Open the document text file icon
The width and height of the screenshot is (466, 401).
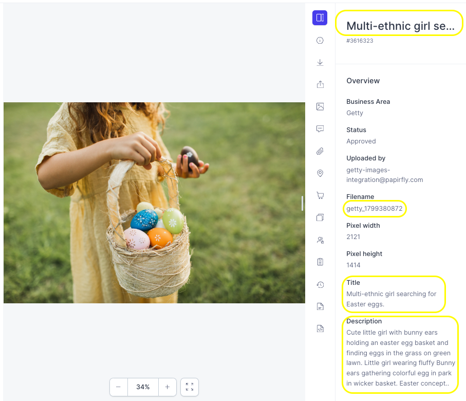320,306
